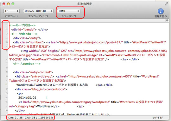Open the line ending LF dropdown
171x121 pixels.
[11, 11]
